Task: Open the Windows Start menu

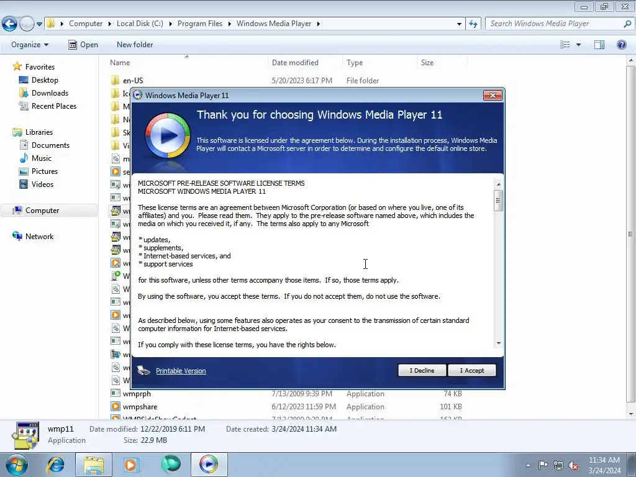Action: (16, 465)
